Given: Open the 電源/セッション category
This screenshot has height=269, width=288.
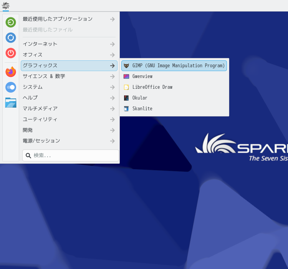Looking at the screenshot, I should point(69,141).
